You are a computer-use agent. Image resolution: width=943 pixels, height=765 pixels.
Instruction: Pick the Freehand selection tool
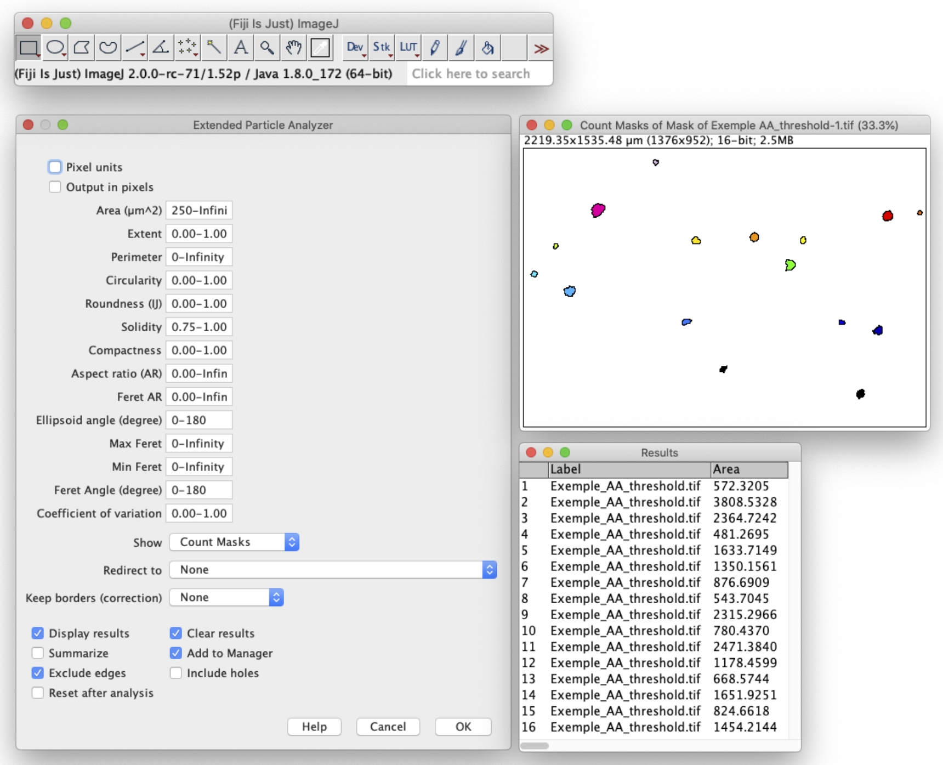108,48
